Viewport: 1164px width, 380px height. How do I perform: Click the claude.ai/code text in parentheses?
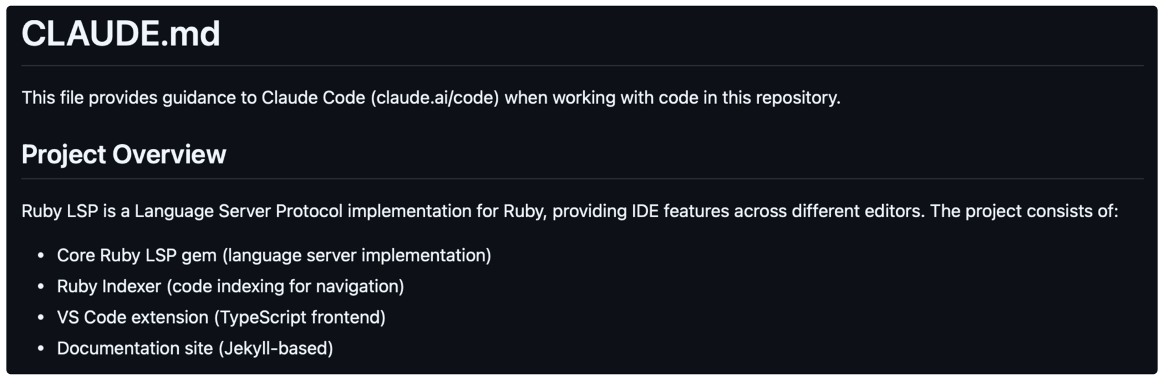(435, 97)
